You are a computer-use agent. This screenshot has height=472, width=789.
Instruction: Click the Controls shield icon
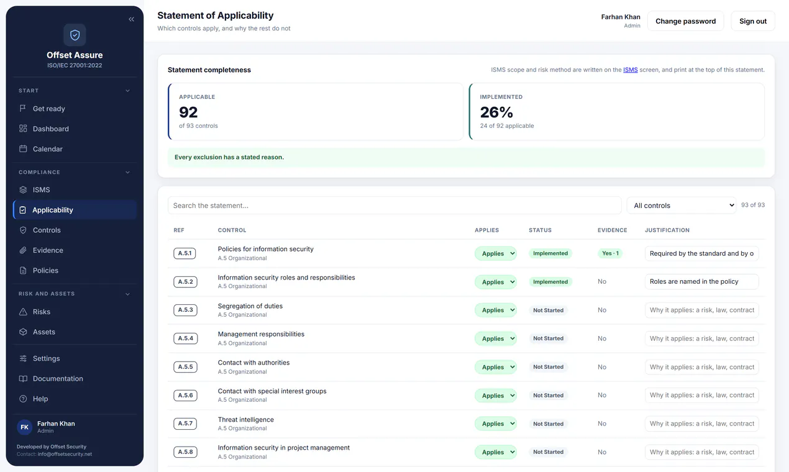23,230
